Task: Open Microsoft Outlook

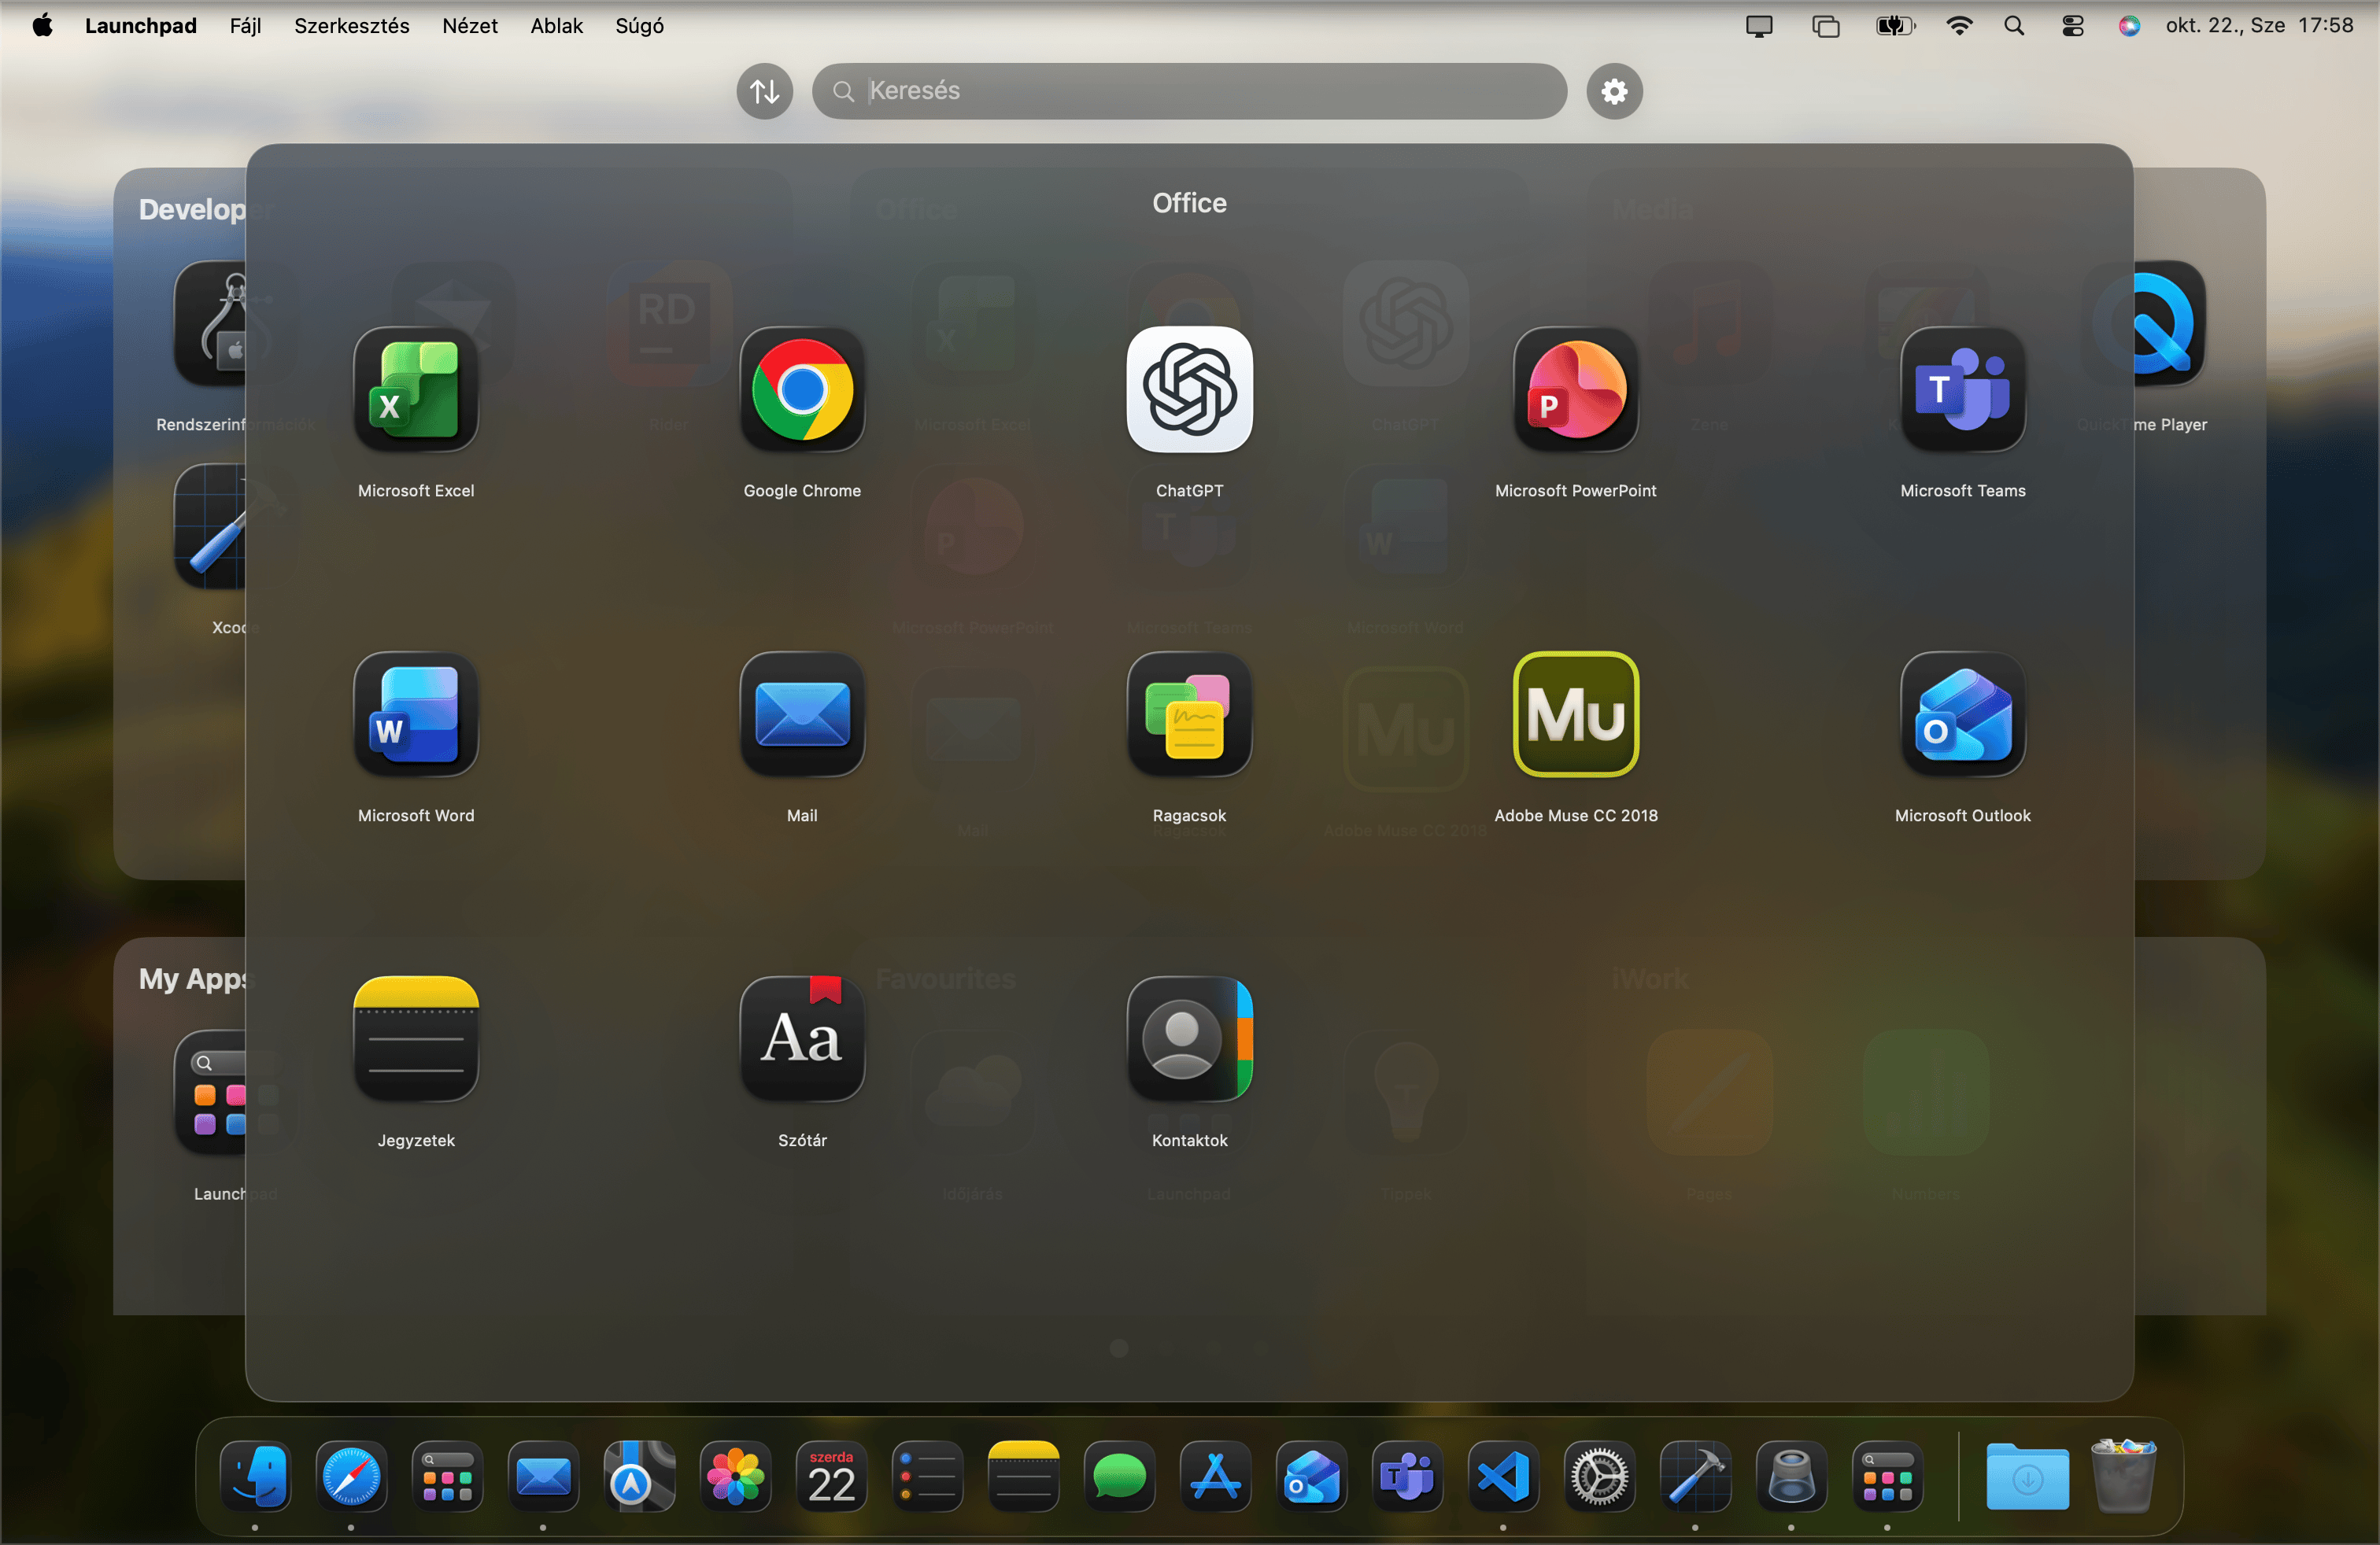Action: click(1961, 716)
